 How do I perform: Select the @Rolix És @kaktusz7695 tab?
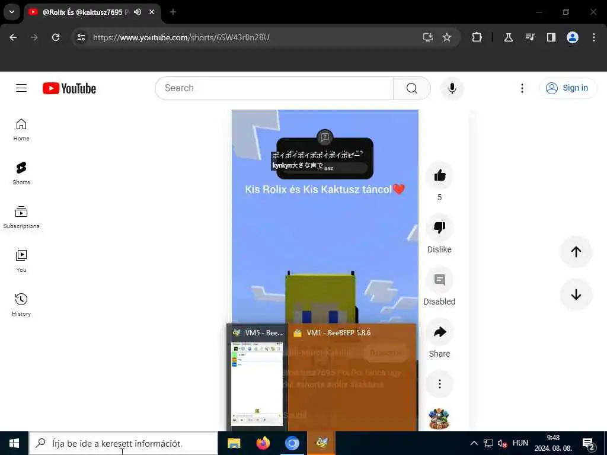92,12
